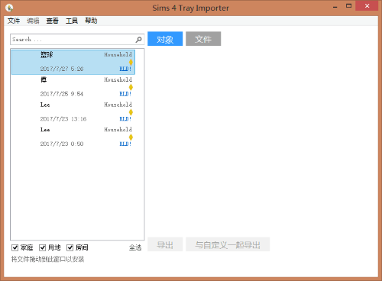Click the Search input field
The width and height of the screenshot is (382, 281).
point(77,40)
